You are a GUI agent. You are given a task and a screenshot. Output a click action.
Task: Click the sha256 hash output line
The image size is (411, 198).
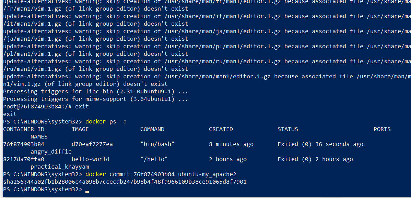[x=125, y=182]
